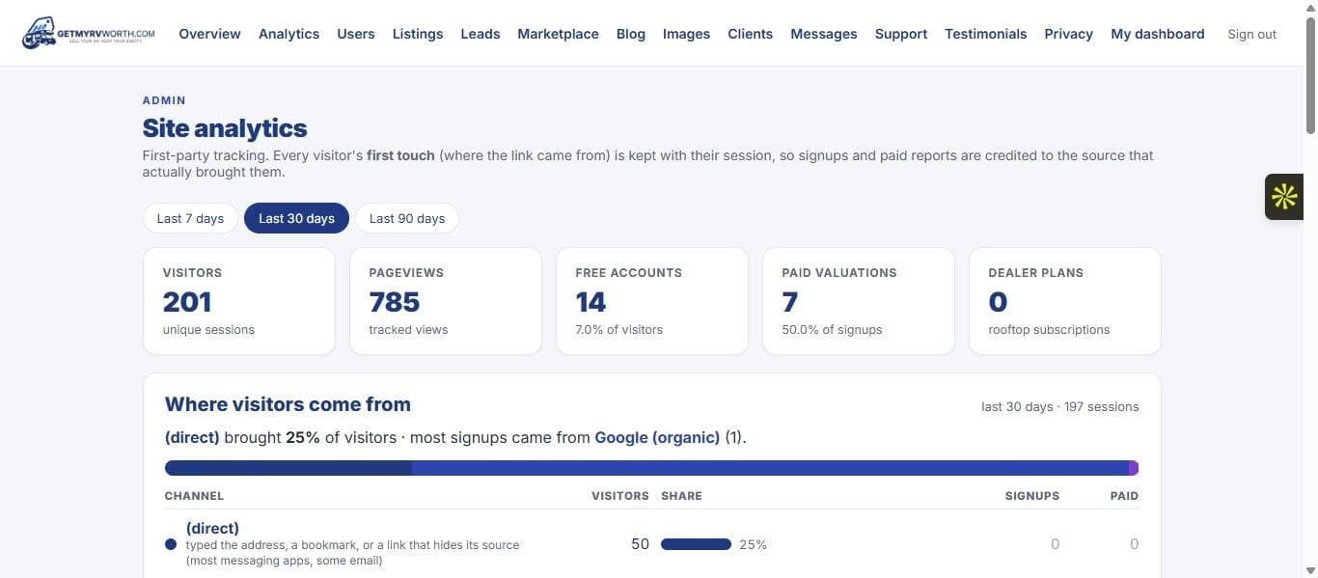The width and height of the screenshot is (1318, 578).
Task: Click the Paid Valuations stat card
Action: [x=859, y=301]
